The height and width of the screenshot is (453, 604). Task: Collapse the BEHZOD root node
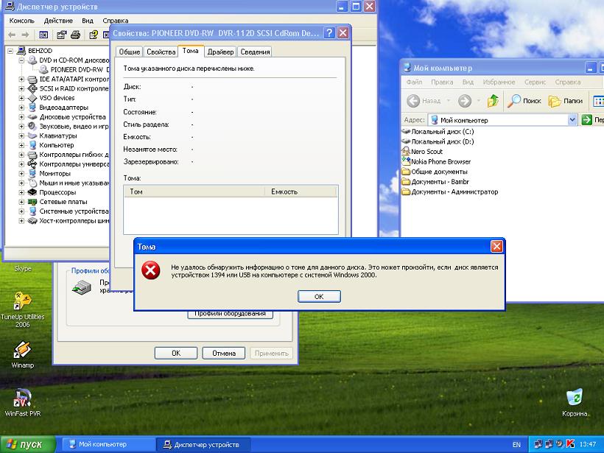click(11, 51)
